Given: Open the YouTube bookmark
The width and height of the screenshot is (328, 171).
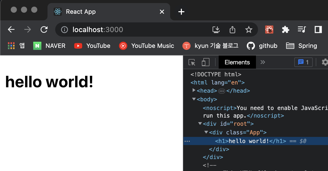Looking at the screenshot, I should 92,46.
